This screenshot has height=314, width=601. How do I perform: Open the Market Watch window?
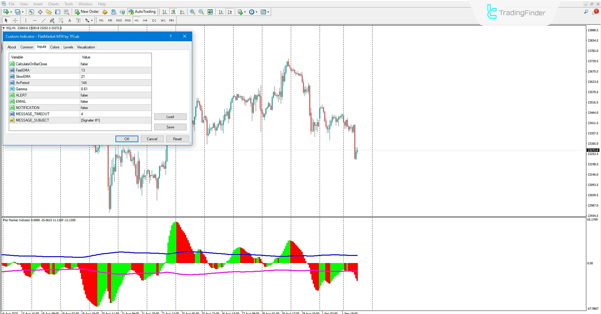tap(31, 12)
